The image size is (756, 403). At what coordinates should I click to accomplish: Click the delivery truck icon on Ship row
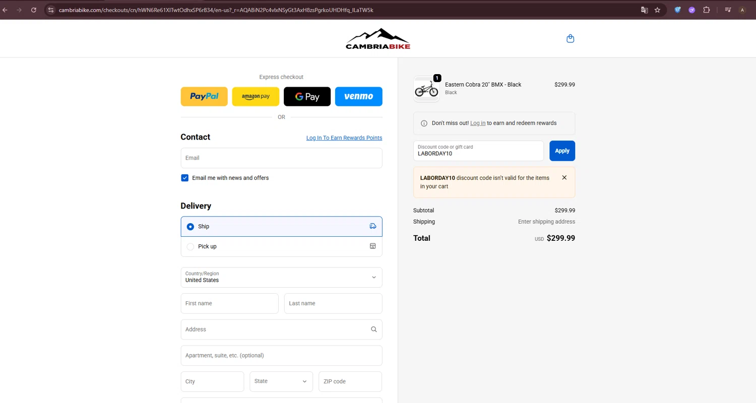tap(372, 226)
